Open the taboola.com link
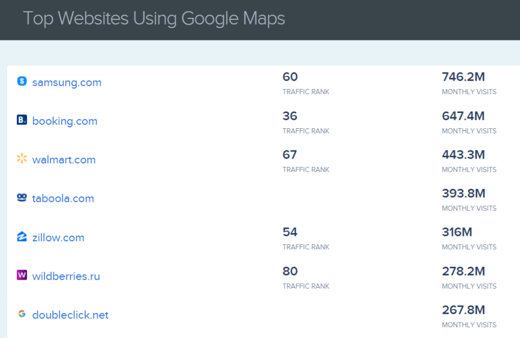This screenshot has height=338, width=520. coord(63,198)
